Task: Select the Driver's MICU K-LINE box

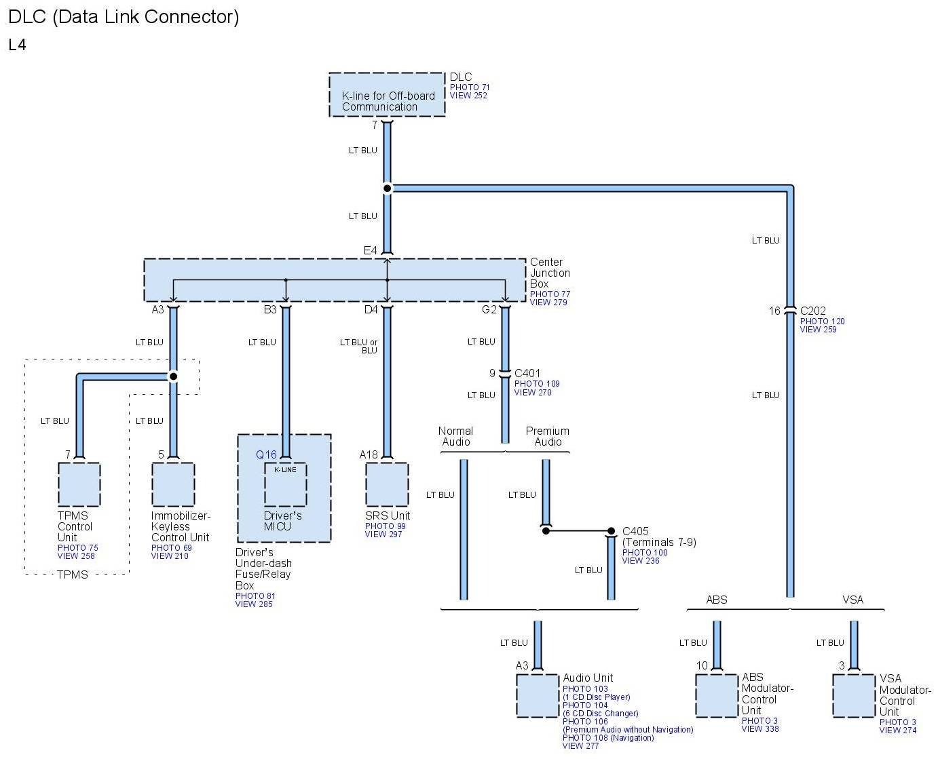Action: [285, 484]
